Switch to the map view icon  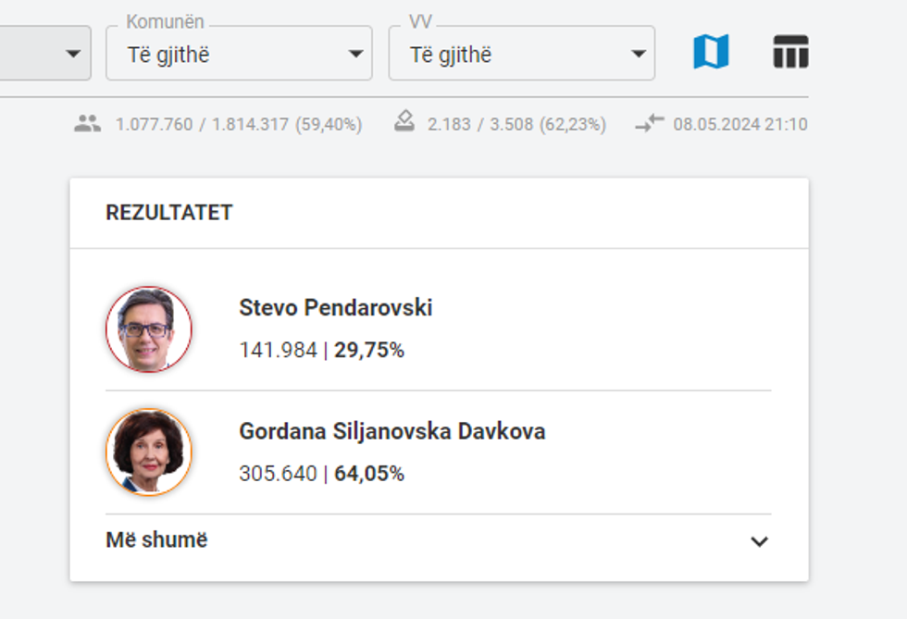(x=711, y=52)
